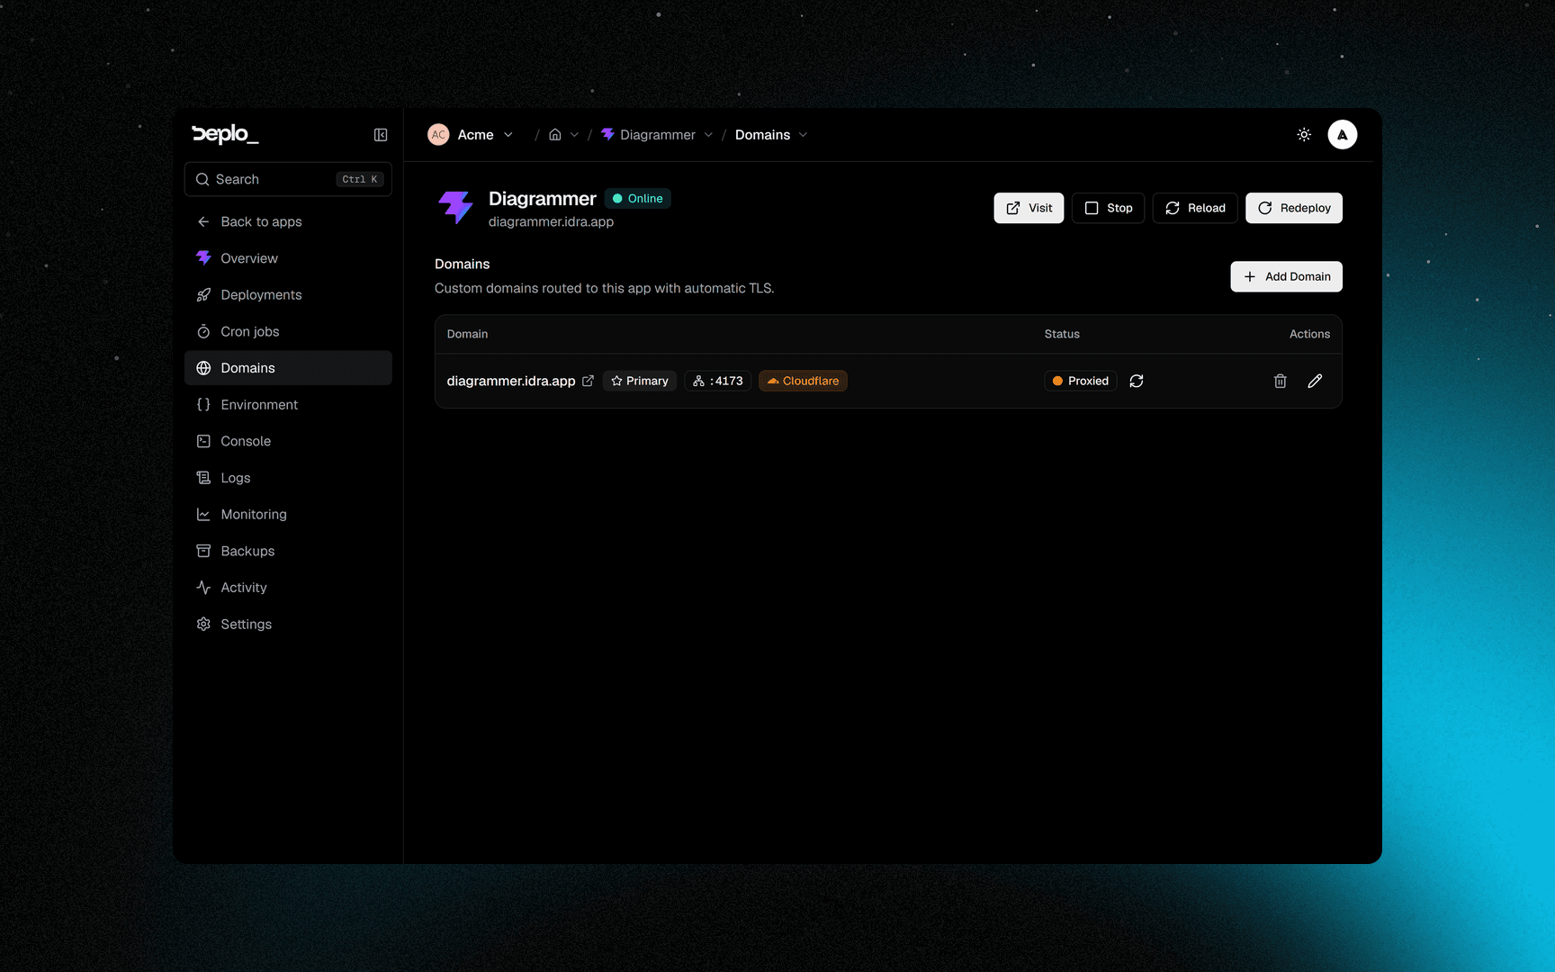The image size is (1555, 972).
Task: Open Settings in sidebar
Action: pyautogui.click(x=288, y=624)
